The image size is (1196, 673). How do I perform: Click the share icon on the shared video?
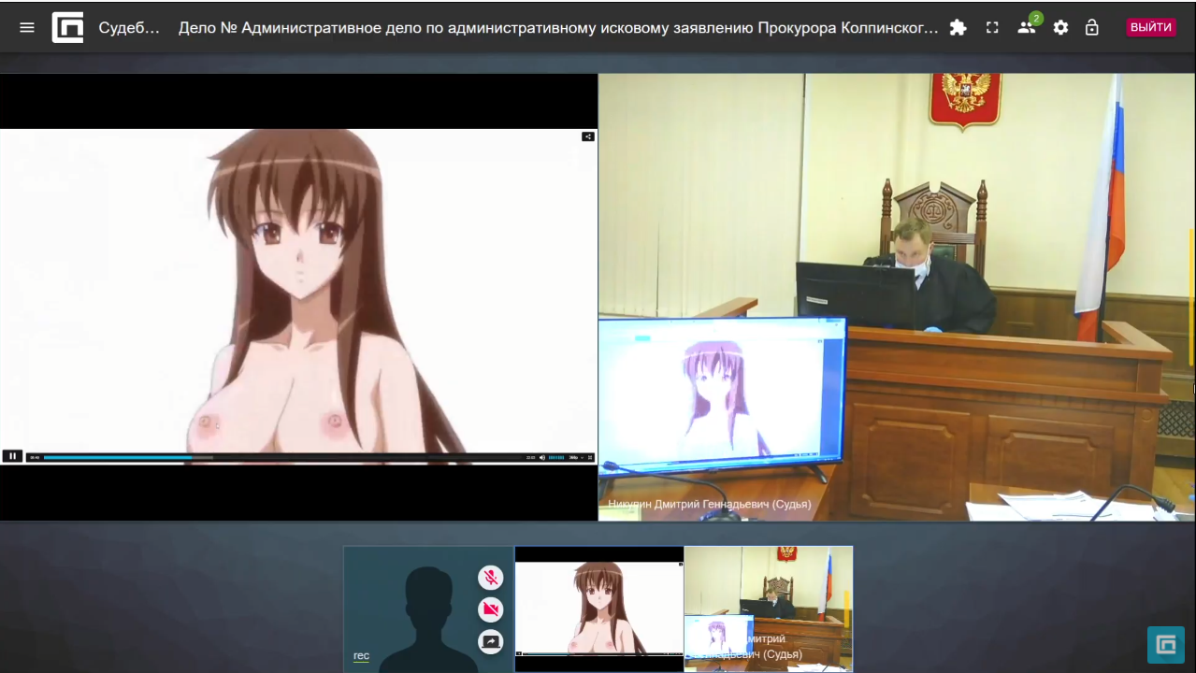588,136
